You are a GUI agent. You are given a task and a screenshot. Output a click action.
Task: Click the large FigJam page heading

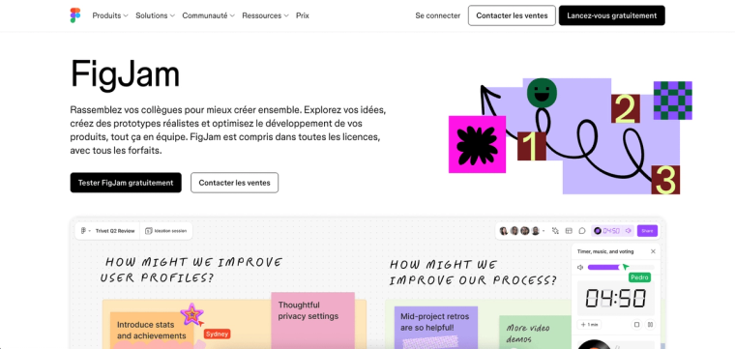[x=125, y=74]
